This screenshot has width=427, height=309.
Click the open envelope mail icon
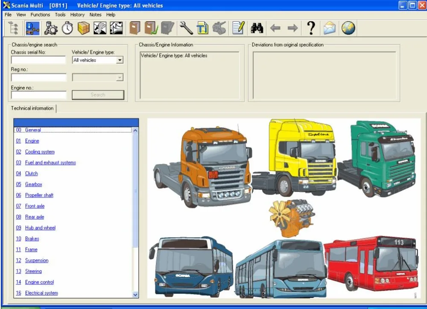[330, 28]
